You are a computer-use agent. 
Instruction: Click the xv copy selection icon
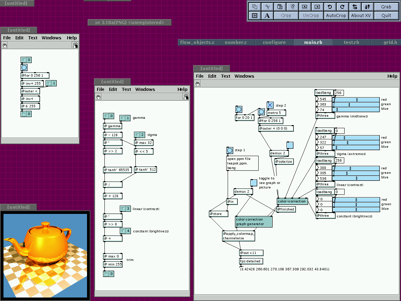click(255, 7)
